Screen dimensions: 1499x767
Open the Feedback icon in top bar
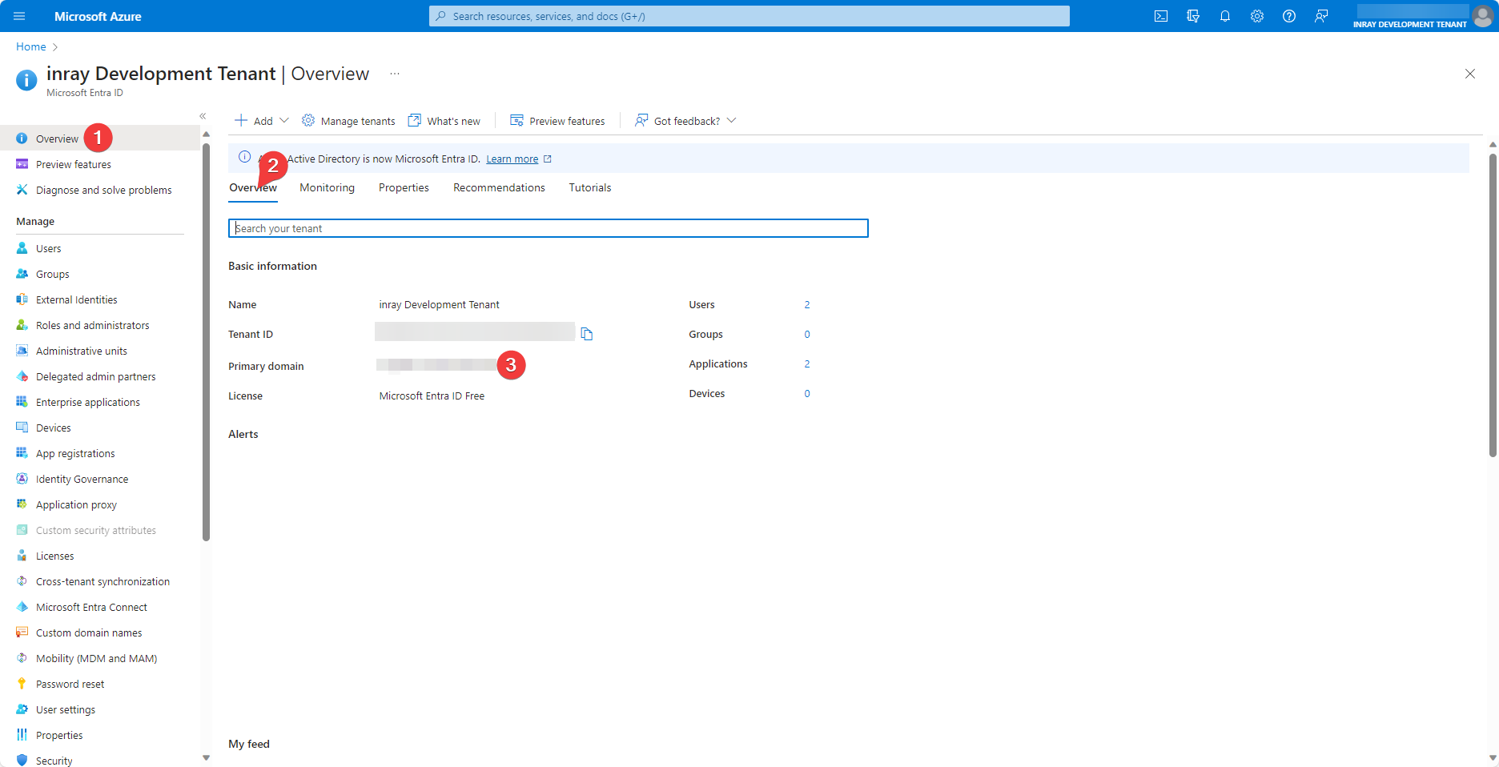[x=1321, y=16]
